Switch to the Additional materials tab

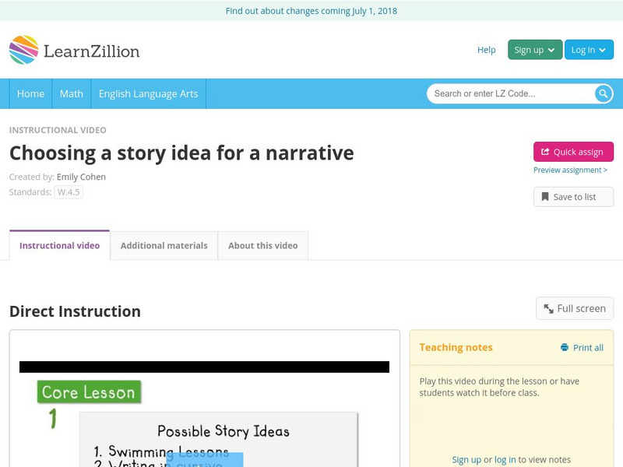coord(164,245)
